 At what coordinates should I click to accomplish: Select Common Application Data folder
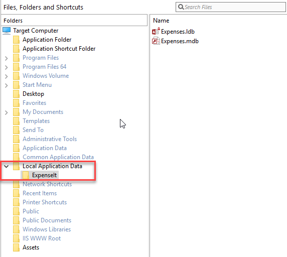click(58, 157)
